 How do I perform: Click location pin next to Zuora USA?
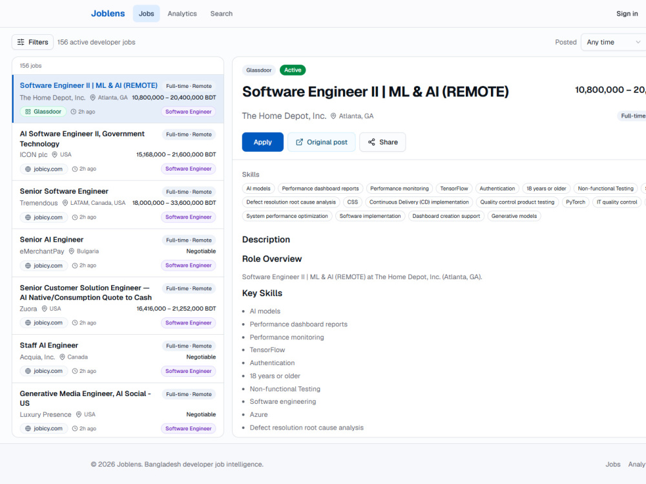click(45, 308)
